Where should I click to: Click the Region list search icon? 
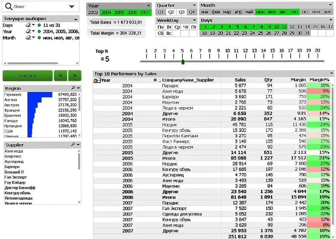point(73,88)
